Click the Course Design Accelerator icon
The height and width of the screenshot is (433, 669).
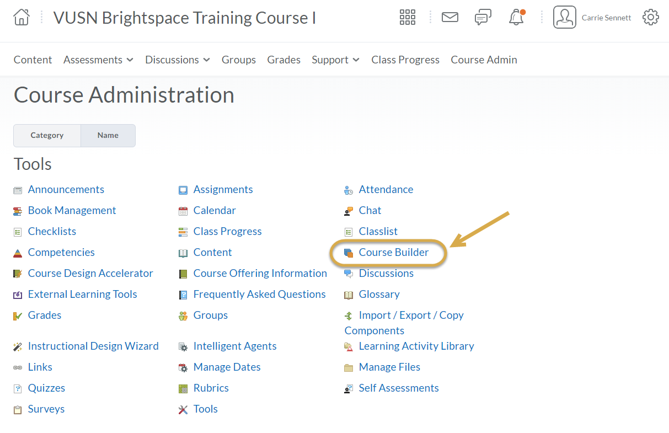18,274
